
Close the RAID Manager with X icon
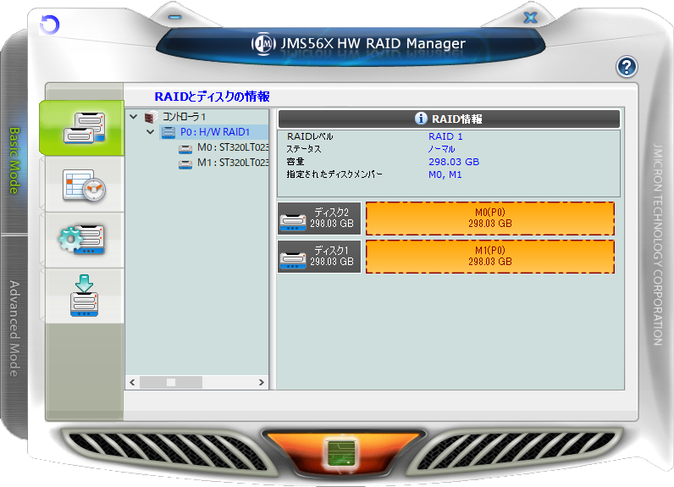click(x=531, y=18)
